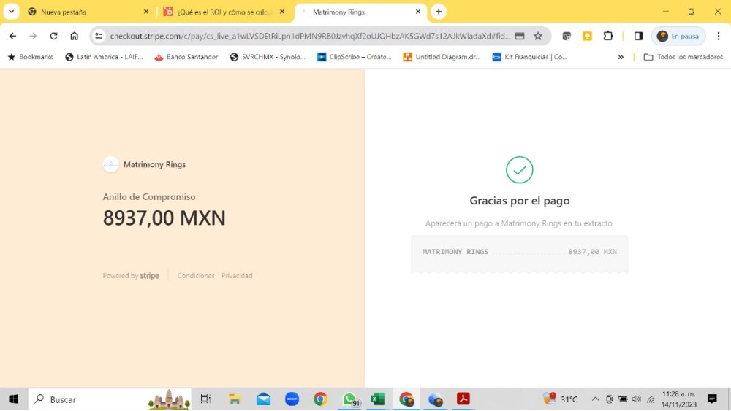Viewport: 731px width, 411px height.
Task: Open the En pausa profile button
Action: 678,36
